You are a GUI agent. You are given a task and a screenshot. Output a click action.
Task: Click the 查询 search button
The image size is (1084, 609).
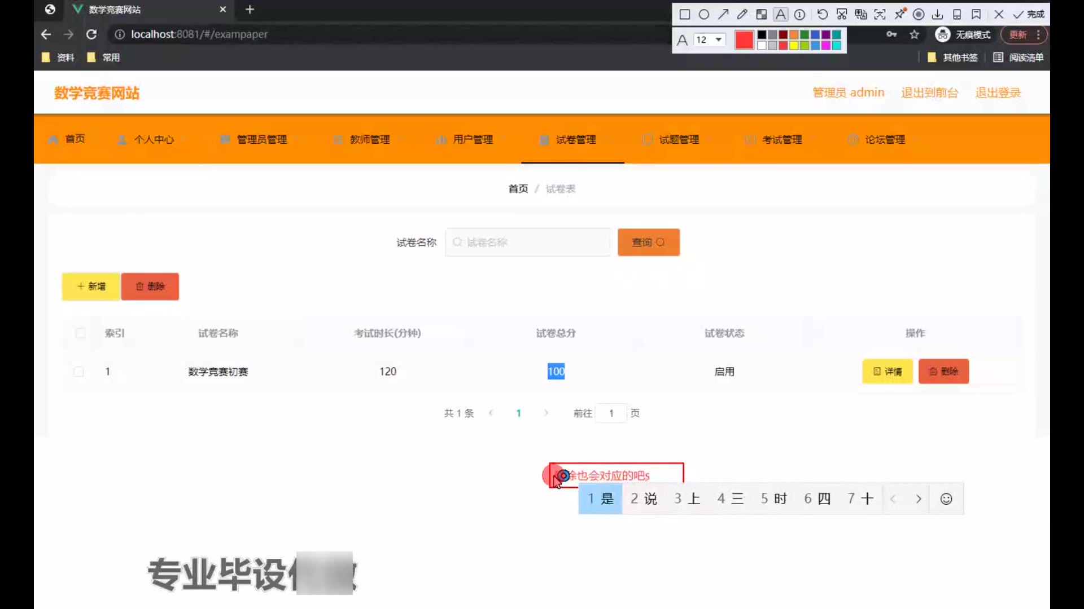648,242
